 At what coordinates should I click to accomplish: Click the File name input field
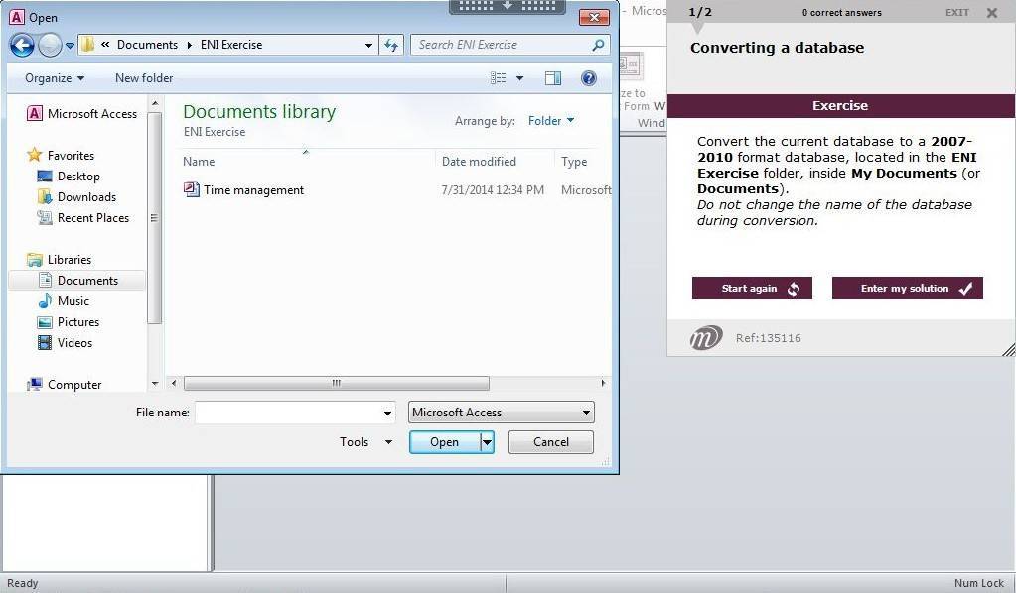point(288,413)
